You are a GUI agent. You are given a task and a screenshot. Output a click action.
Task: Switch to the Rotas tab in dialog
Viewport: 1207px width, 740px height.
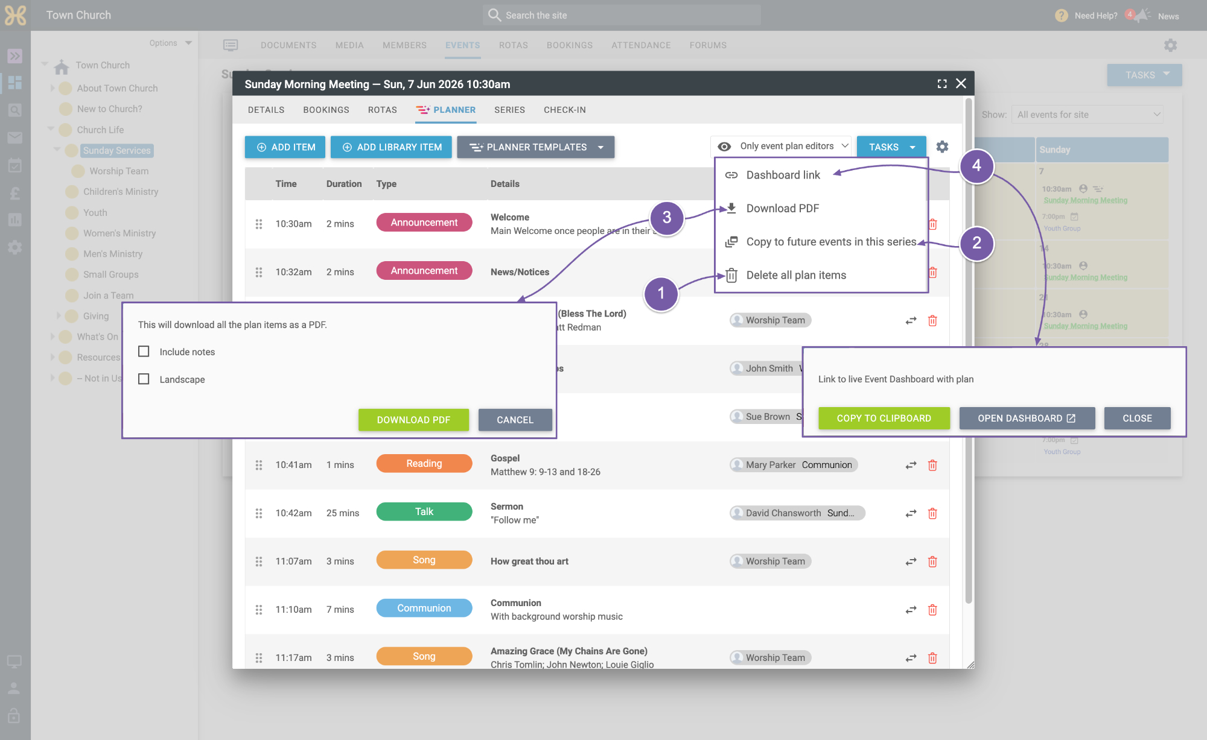[x=383, y=110]
